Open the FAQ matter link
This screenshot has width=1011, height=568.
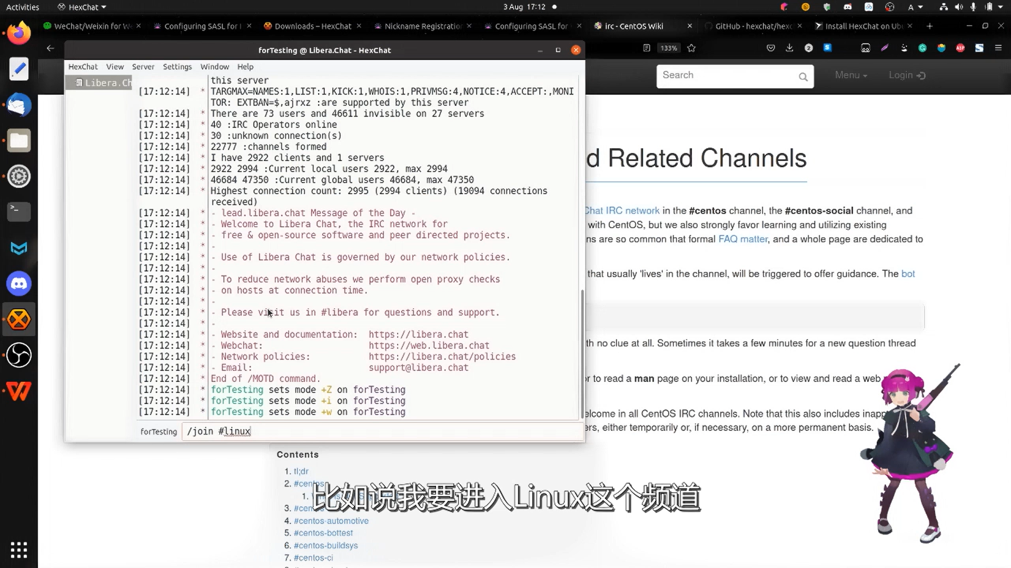point(743,239)
